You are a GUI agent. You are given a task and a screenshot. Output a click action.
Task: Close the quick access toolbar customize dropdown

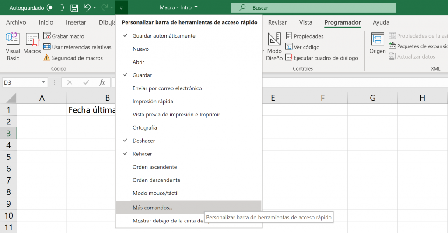coord(122,8)
